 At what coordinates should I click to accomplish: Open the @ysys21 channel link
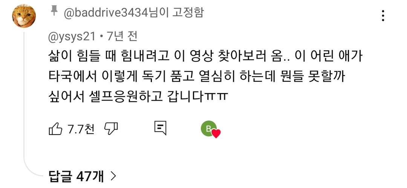click(x=72, y=37)
